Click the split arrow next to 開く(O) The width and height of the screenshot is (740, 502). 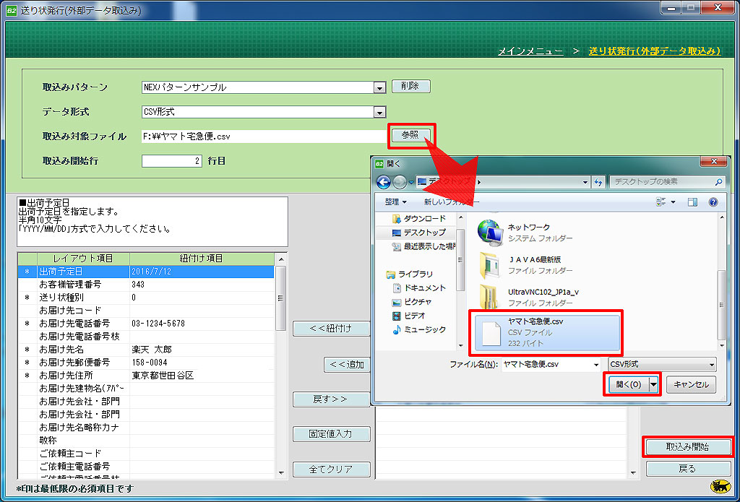(x=653, y=384)
